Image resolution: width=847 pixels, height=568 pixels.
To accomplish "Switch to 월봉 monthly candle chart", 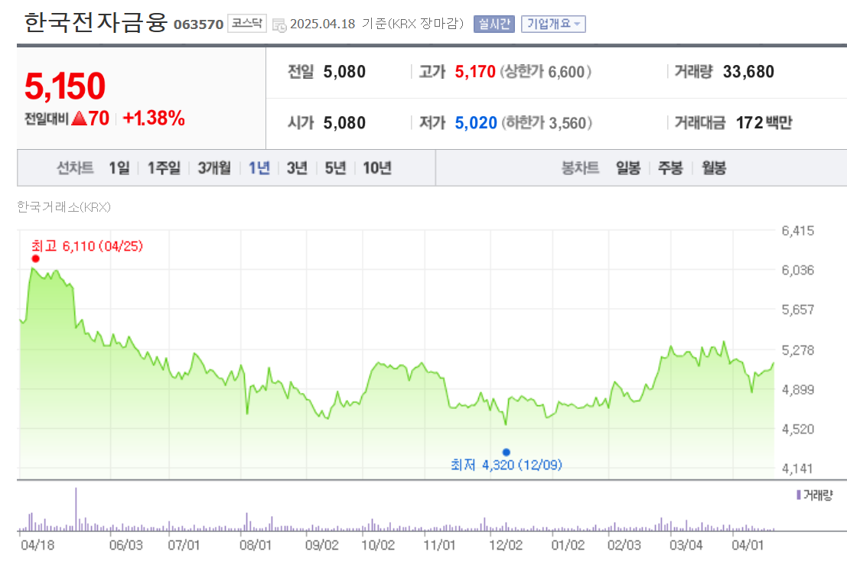I will (x=714, y=168).
